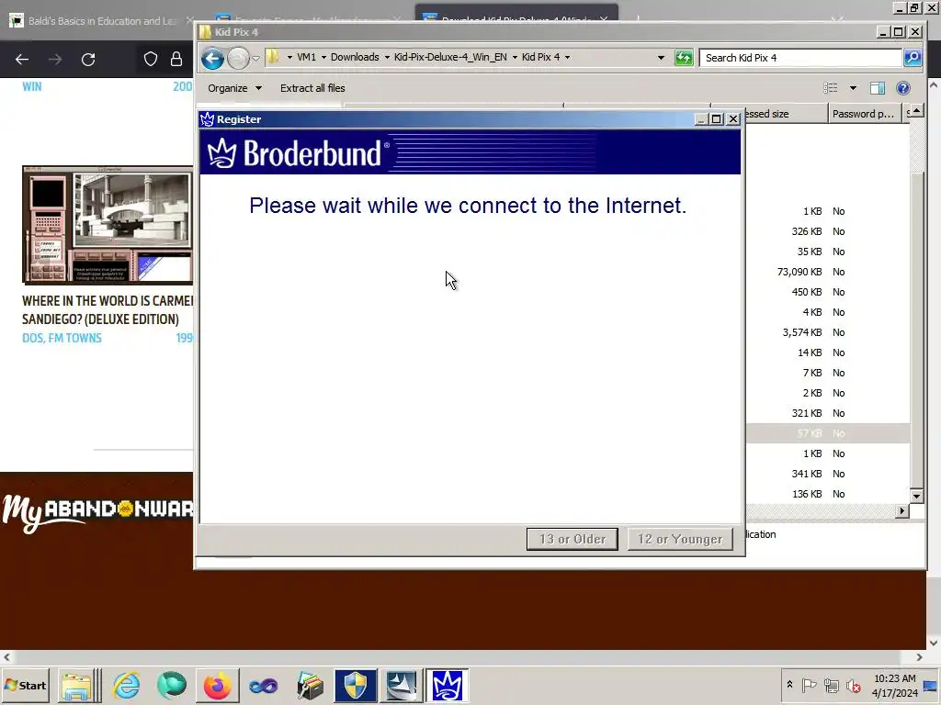Go back in the Kid Pix 4 Explorer window
This screenshot has height=705, width=941.
click(x=212, y=58)
